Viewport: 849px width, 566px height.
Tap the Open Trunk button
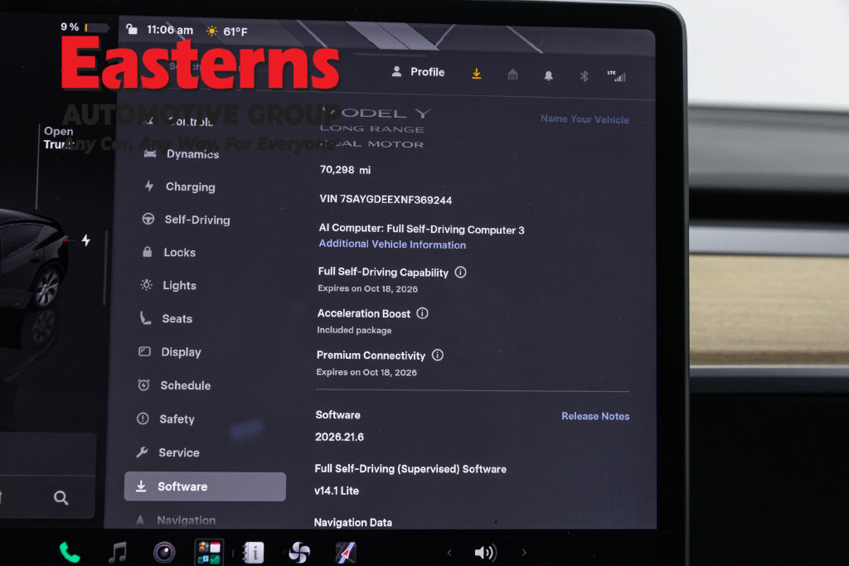[59, 138]
